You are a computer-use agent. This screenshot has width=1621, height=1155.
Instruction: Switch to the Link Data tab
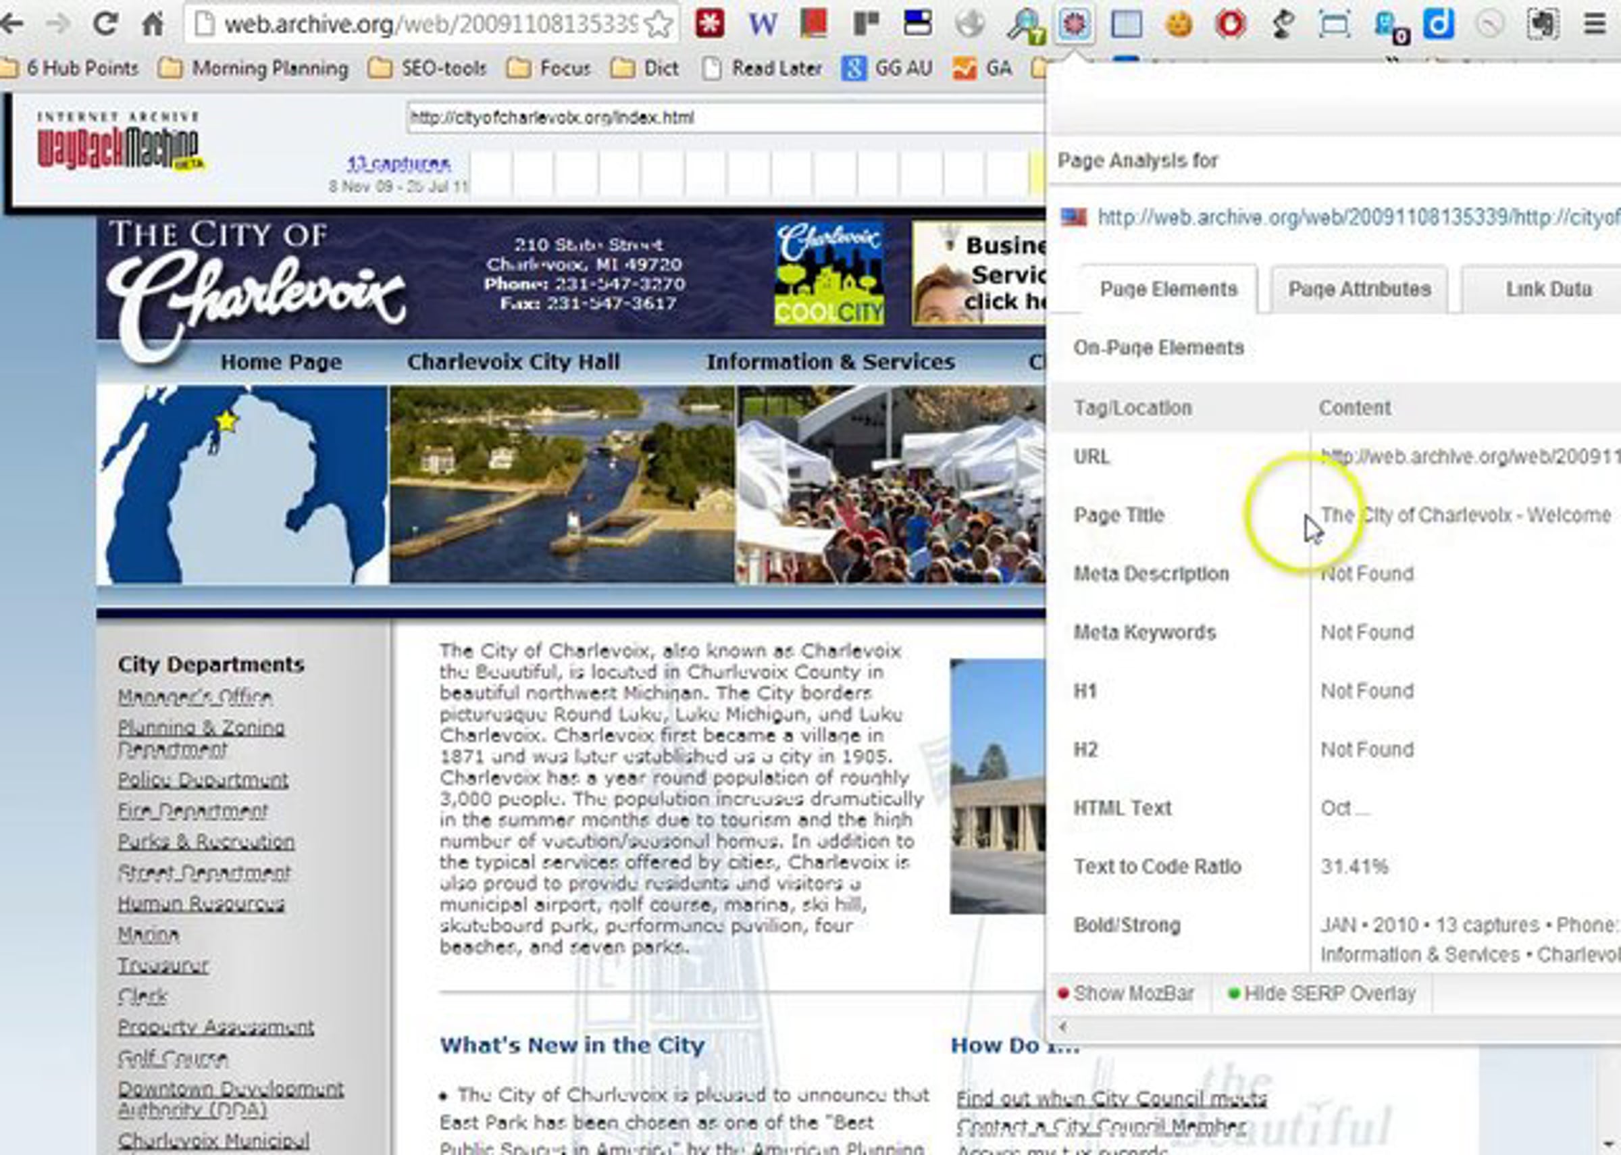[x=1548, y=290]
